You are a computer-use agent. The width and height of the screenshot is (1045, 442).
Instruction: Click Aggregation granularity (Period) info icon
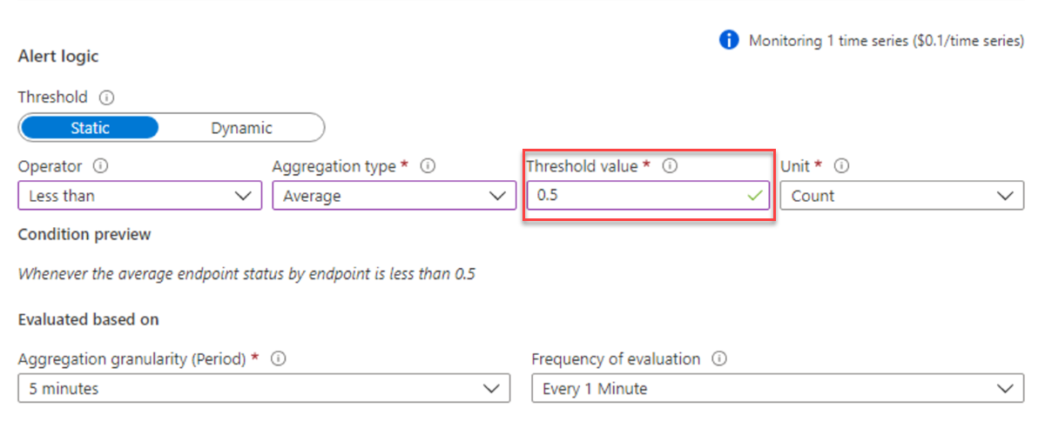pos(279,358)
